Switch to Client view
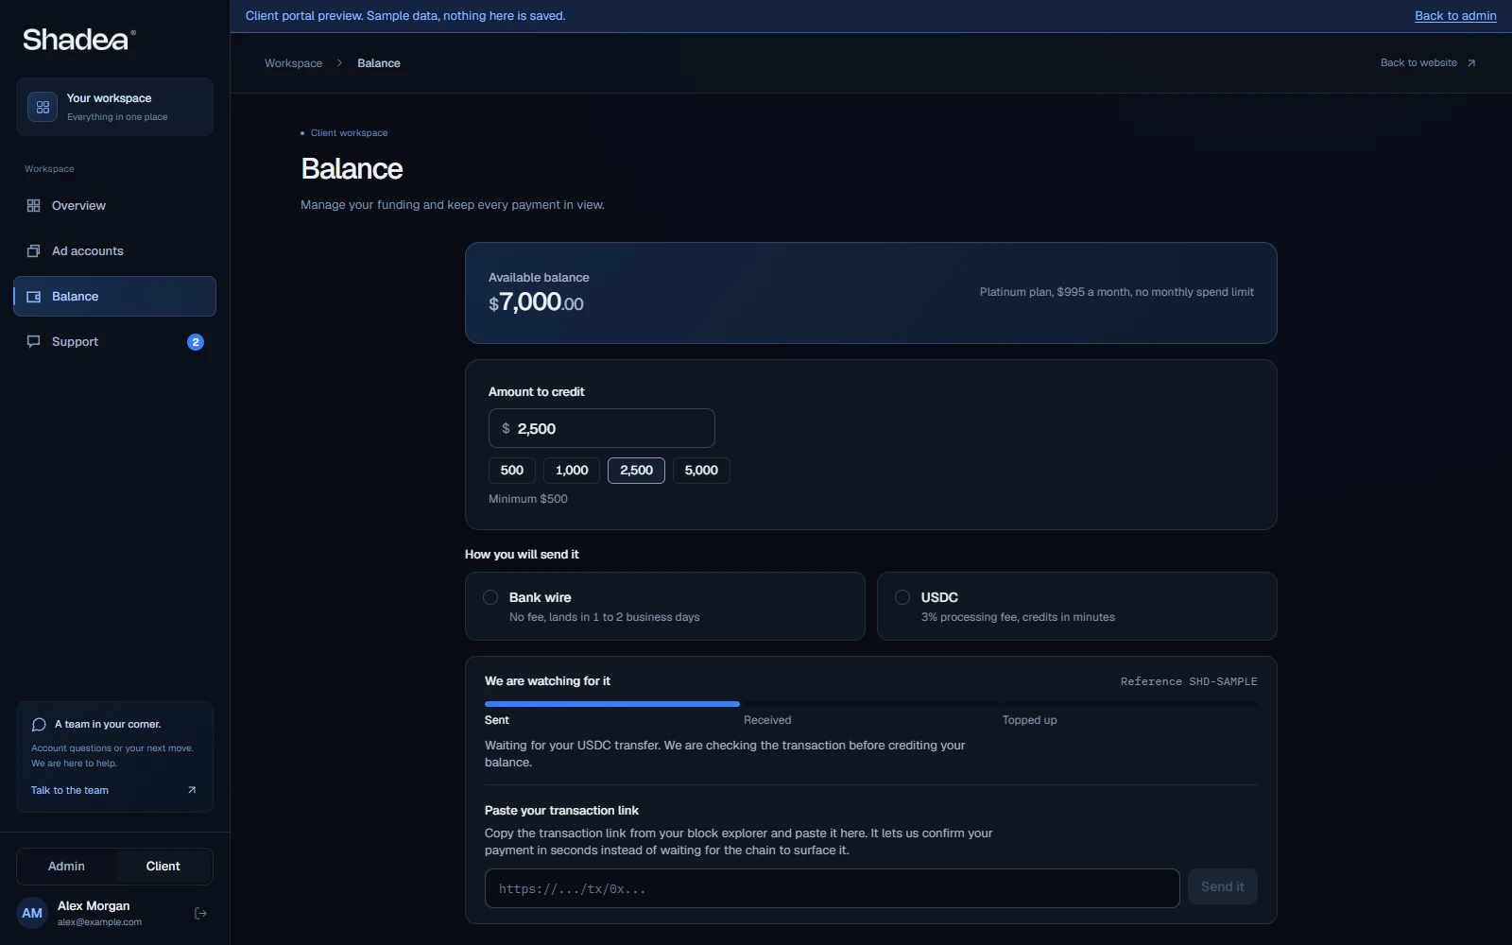This screenshot has width=1512, height=945. click(163, 867)
